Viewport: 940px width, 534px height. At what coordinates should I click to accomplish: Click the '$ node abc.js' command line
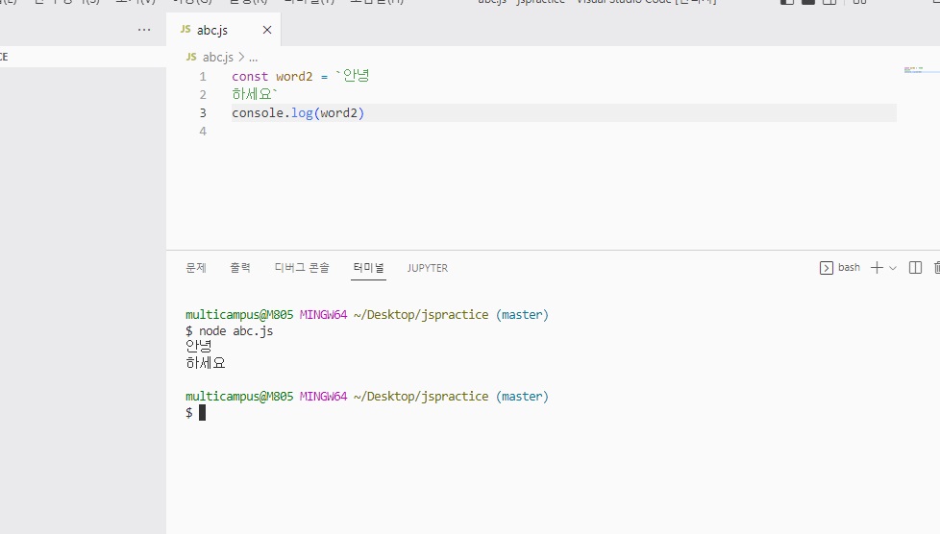pos(229,330)
